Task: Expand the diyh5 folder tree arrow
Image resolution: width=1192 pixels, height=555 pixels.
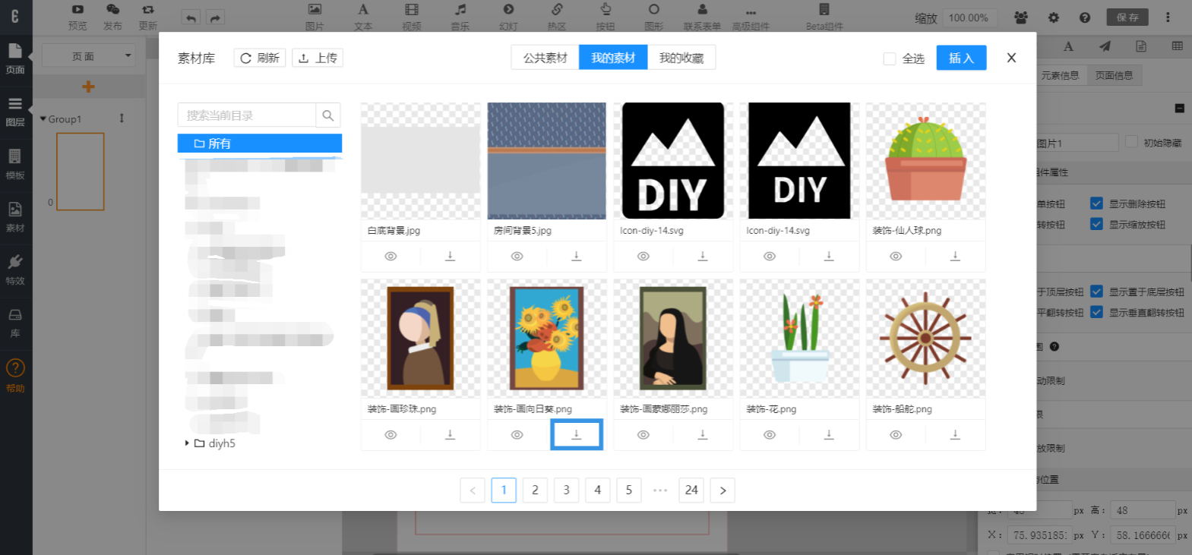Action: pos(187,443)
